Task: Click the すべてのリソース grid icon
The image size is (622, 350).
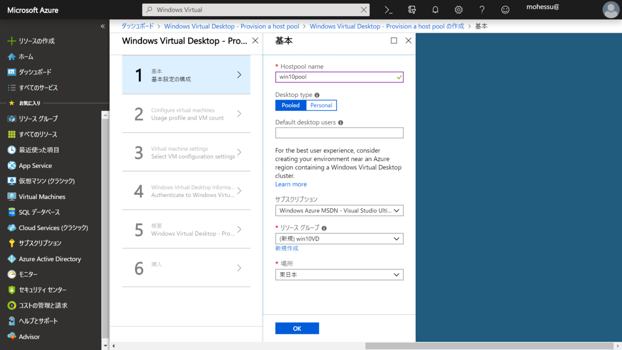Action: [11, 134]
